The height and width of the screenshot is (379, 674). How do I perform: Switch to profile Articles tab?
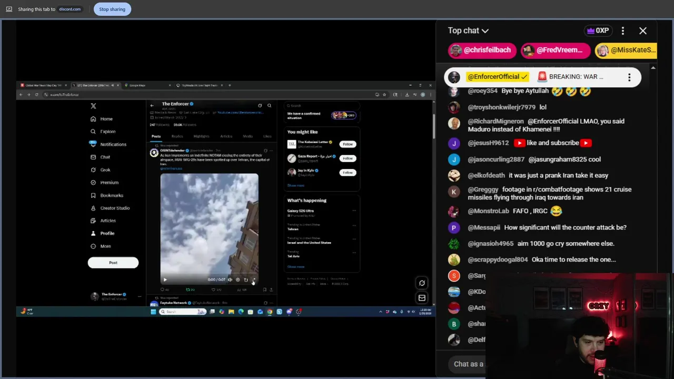coord(226,136)
